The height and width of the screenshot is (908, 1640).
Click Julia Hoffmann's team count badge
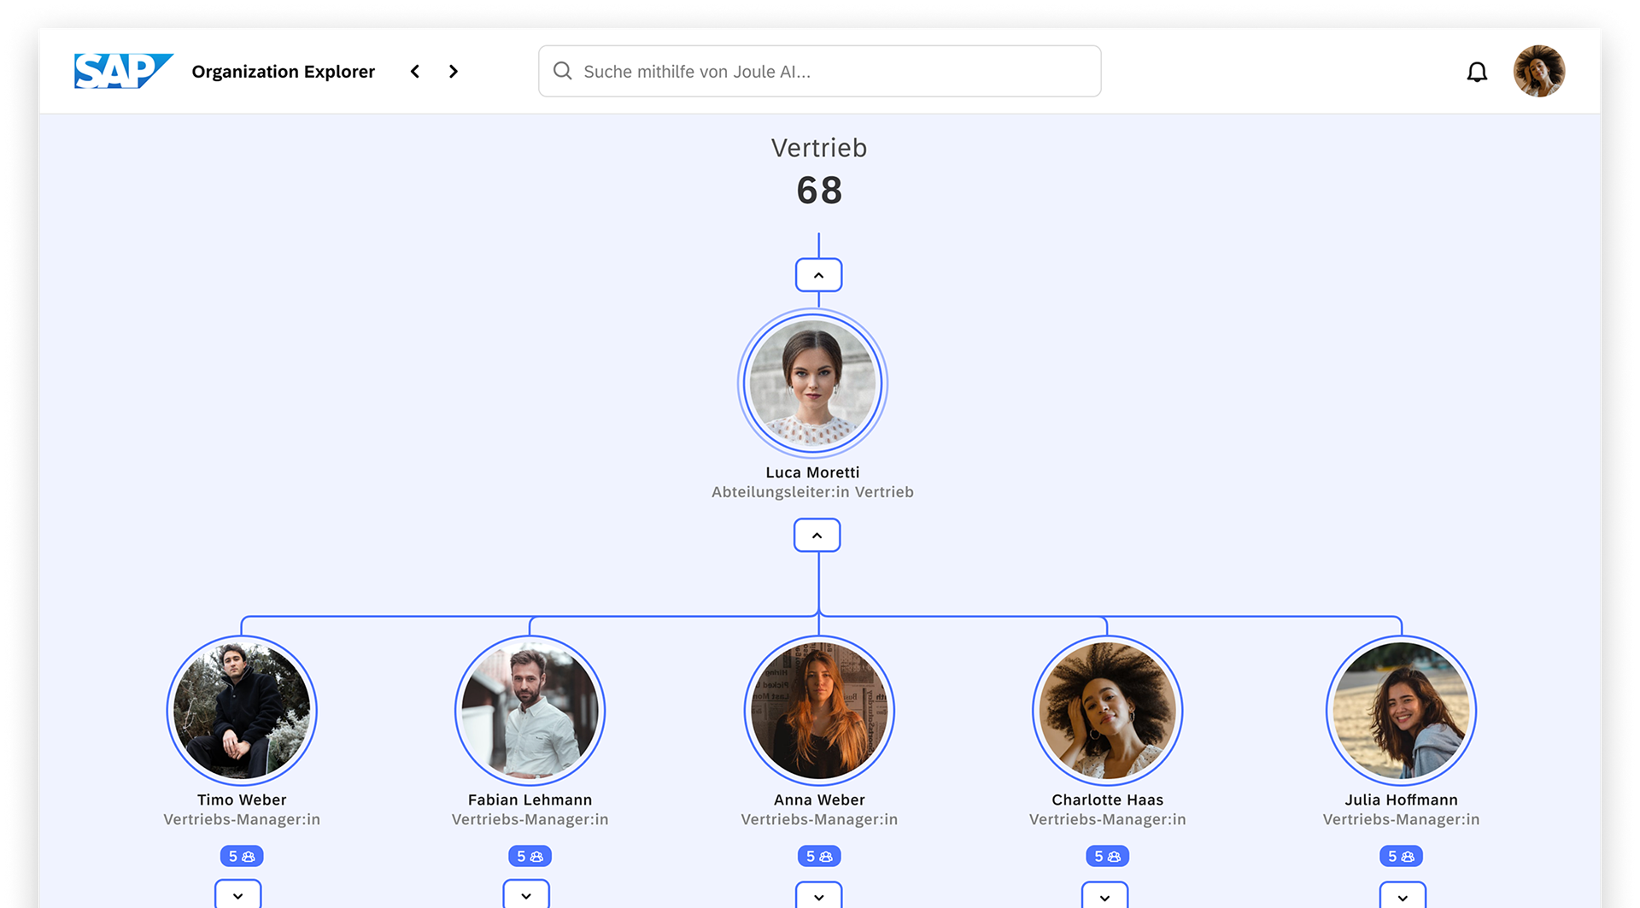pyautogui.click(x=1401, y=856)
